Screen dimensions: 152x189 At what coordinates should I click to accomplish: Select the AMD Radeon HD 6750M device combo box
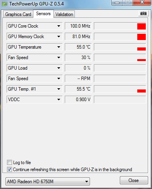point(48,182)
